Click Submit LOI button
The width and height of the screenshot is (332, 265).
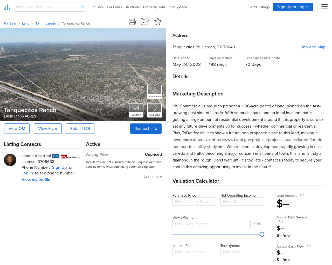80,129
